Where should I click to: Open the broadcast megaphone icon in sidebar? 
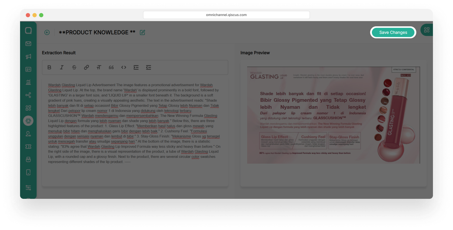(x=28, y=56)
